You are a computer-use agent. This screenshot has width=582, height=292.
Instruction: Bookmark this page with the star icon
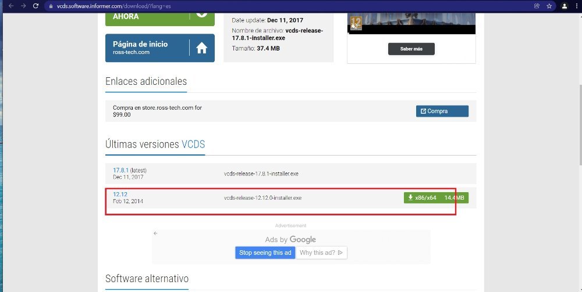pos(549,6)
